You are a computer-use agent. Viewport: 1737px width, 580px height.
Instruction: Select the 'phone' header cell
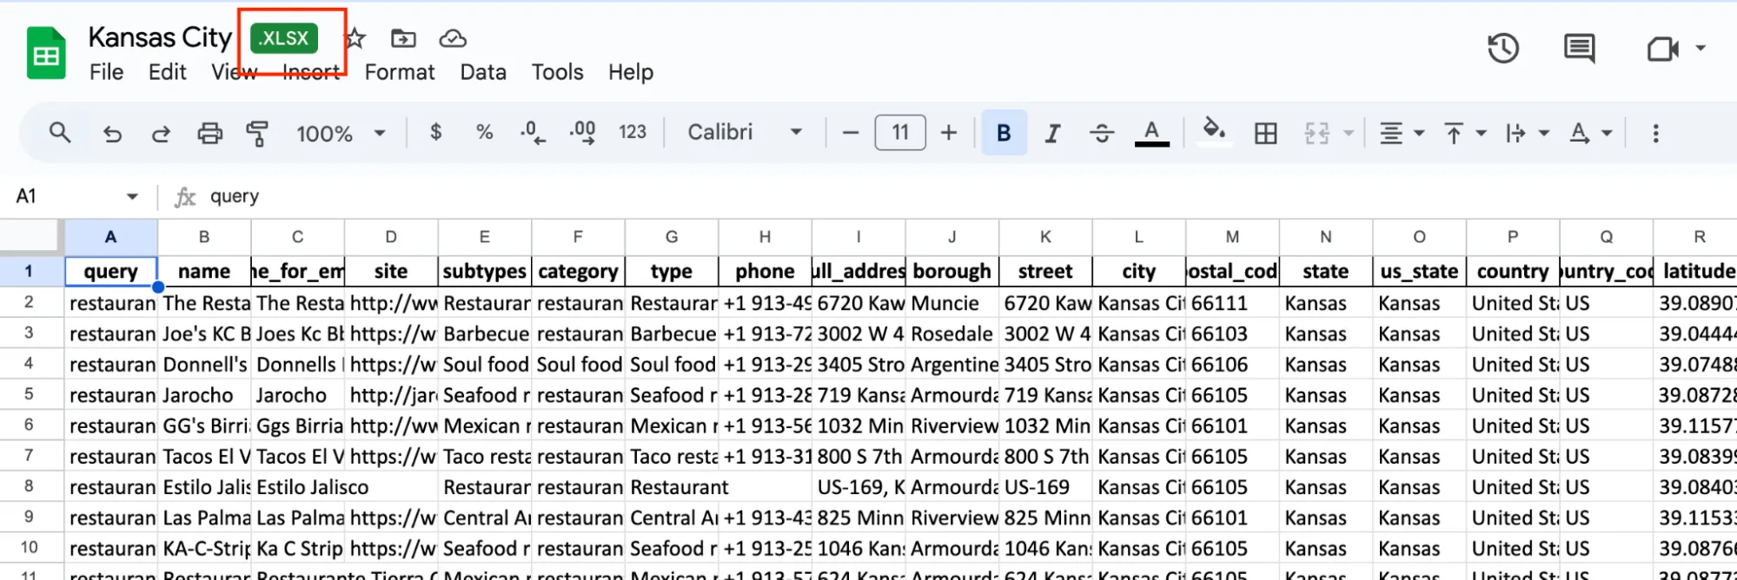[x=765, y=272]
